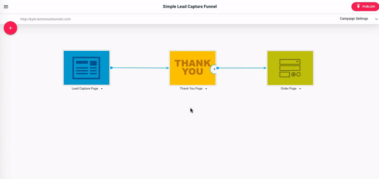
Task: Expand the Thank You Page dropdown arrow
Action: pyautogui.click(x=206, y=89)
